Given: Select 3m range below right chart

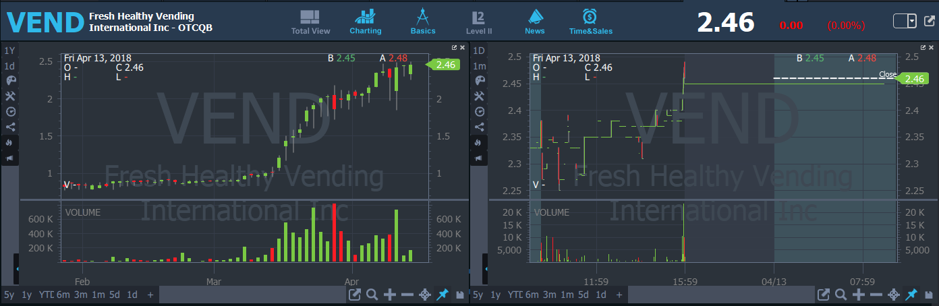Looking at the screenshot, I should [x=550, y=295].
